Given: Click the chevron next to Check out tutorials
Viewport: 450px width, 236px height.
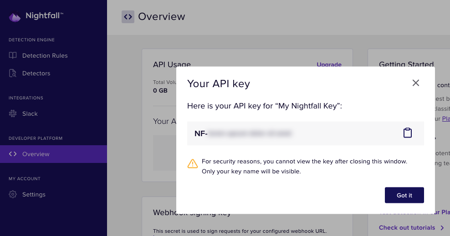Looking at the screenshot, I should [442, 228].
